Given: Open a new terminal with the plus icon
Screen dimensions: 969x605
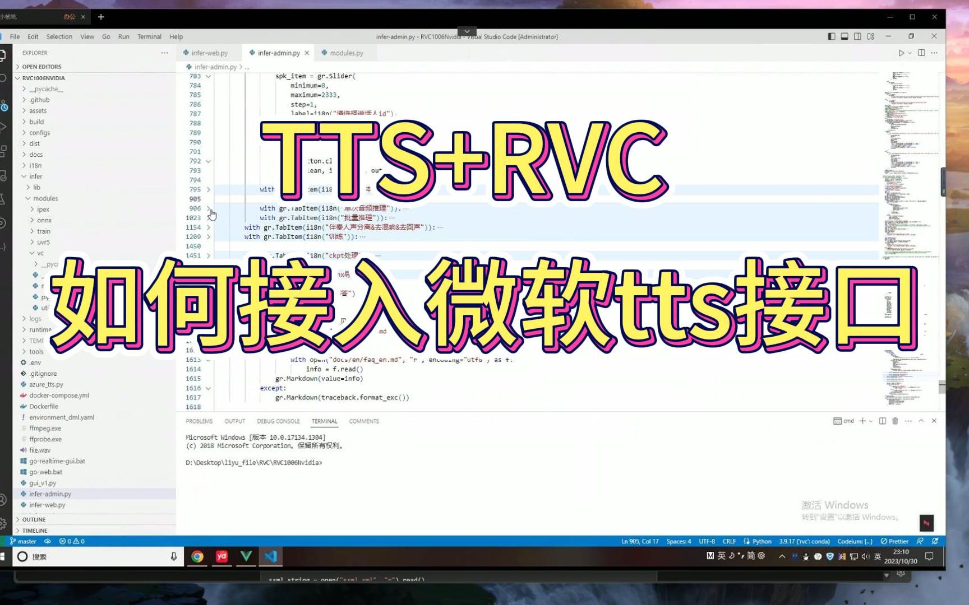Looking at the screenshot, I should coord(862,421).
